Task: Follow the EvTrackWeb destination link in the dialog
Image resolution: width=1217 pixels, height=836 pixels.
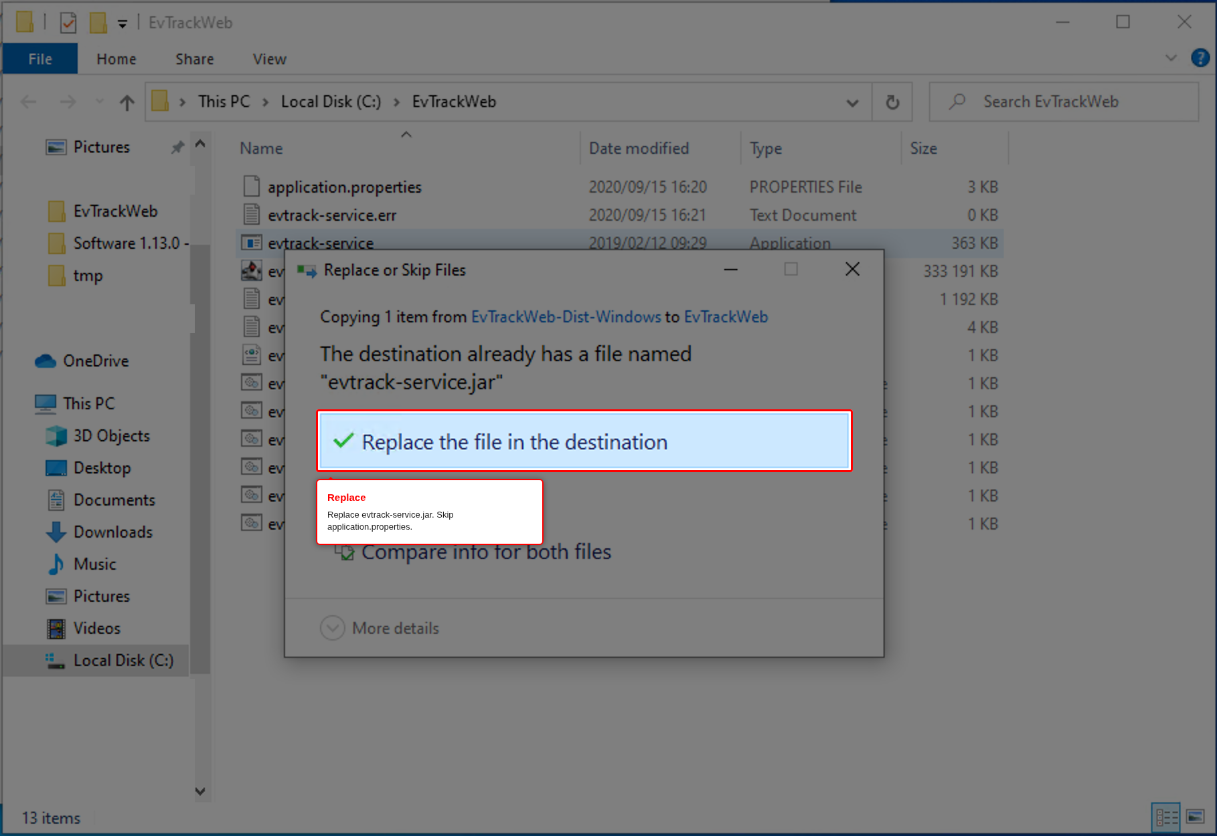Action: [x=726, y=317]
